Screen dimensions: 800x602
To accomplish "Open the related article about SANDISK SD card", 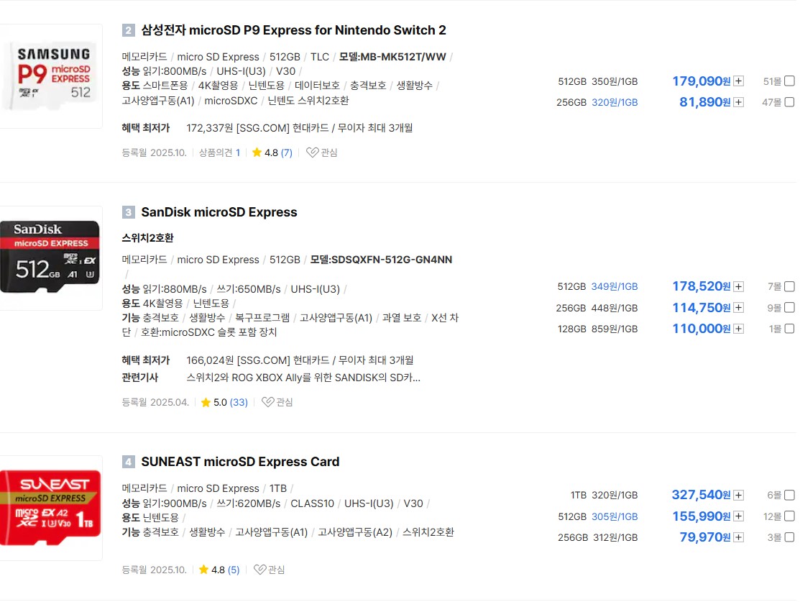I will click(303, 378).
